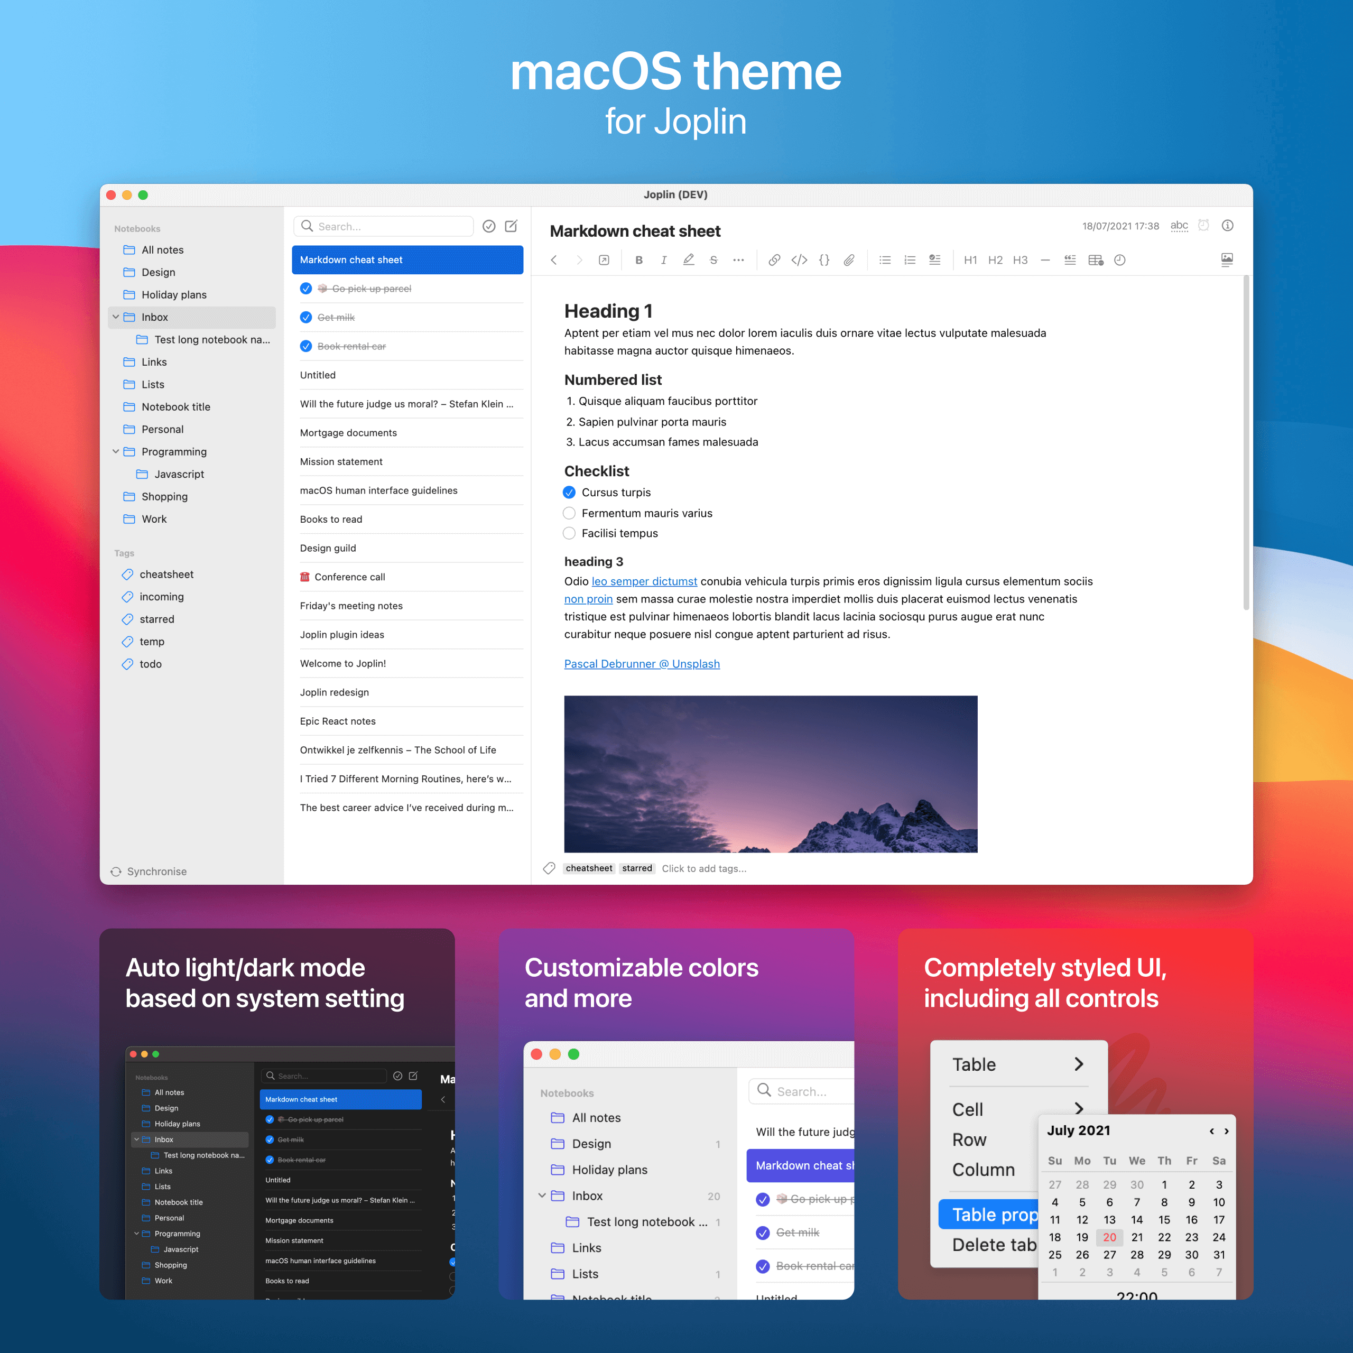This screenshot has width=1353, height=1353.
Task: Apply H2 heading style
Action: click(x=995, y=260)
